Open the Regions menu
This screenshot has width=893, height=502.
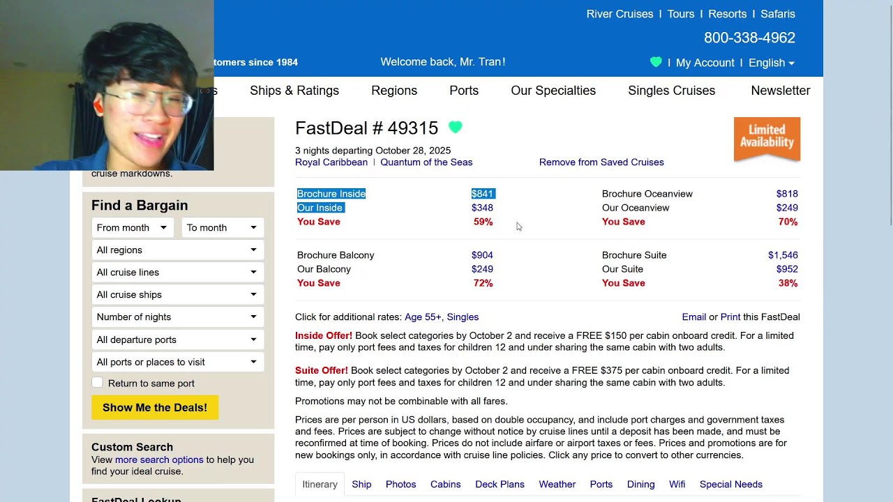click(394, 91)
